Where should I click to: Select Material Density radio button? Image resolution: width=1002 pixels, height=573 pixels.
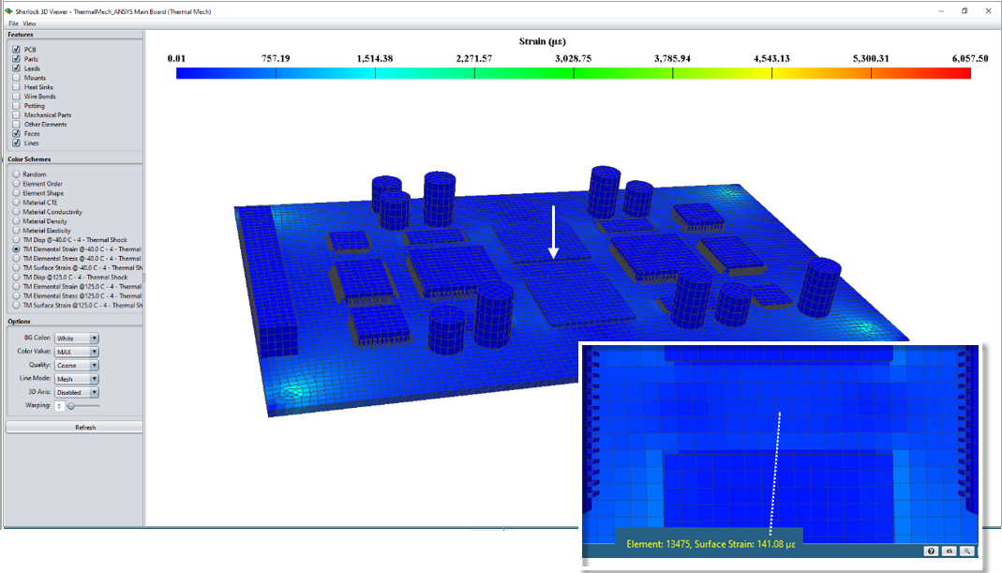coord(16,220)
